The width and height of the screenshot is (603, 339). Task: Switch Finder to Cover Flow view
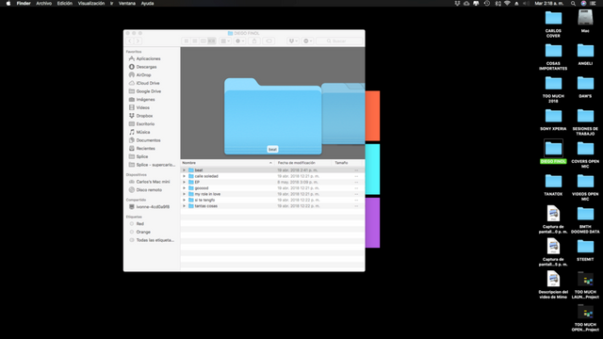click(x=212, y=41)
